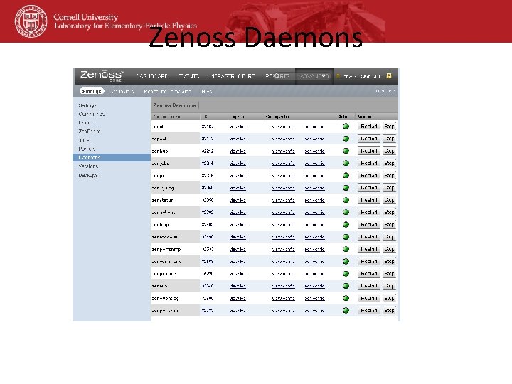Open view log for zeneventlog
The height and width of the screenshot is (384, 512).
pyautogui.click(x=238, y=298)
